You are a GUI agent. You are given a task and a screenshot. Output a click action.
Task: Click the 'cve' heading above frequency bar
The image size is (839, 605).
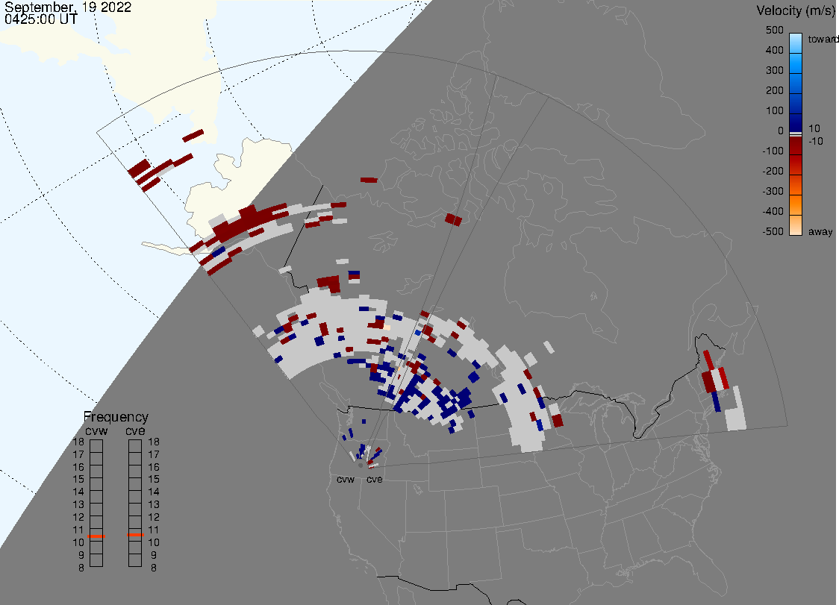pos(135,431)
